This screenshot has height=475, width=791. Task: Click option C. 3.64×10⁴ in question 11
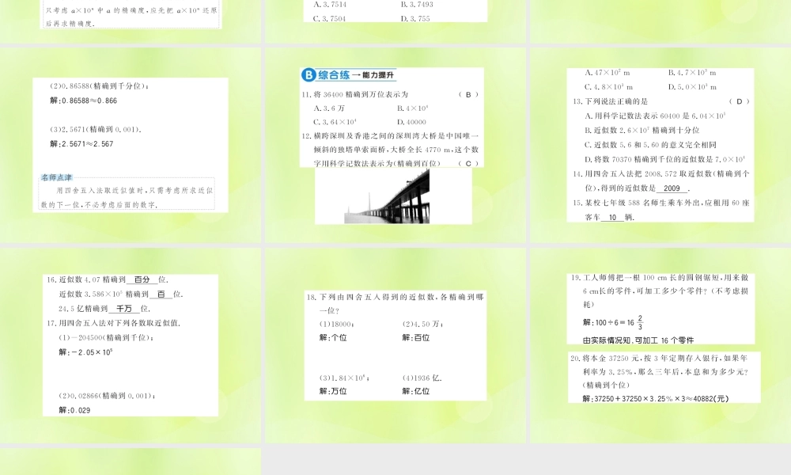point(335,122)
